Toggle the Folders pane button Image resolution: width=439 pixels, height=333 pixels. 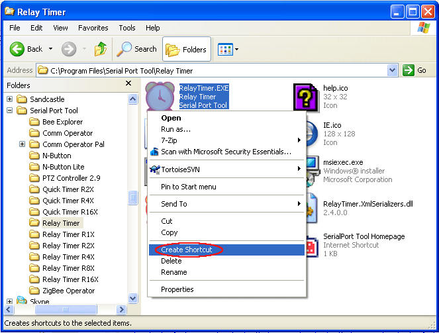(187, 49)
